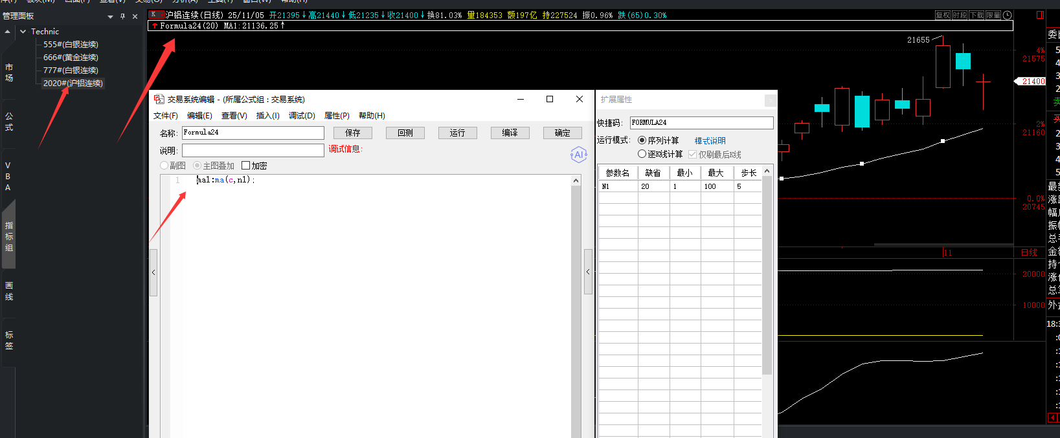Enable the 加密 encryption checkbox
This screenshot has width=1060, height=438.
click(x=246, y=166)
